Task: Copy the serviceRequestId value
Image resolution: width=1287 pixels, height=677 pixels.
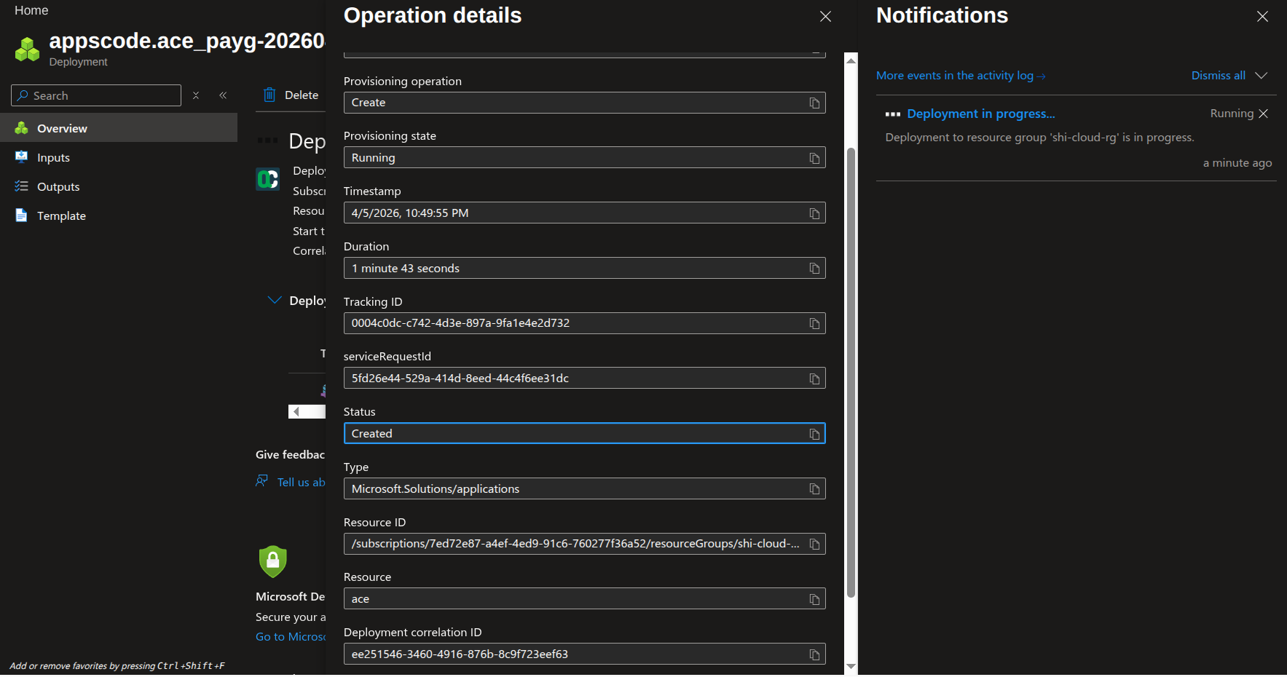Action: 814,379
